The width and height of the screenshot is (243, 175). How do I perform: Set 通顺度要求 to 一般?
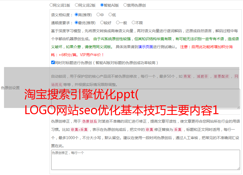[x=118, y=23]
